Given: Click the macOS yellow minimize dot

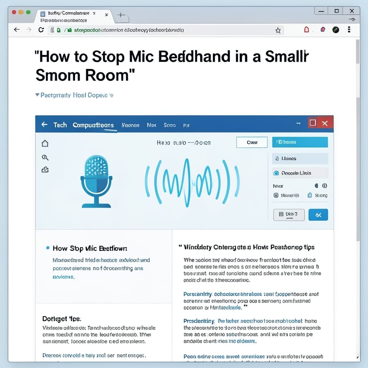Looking at the screenshot, I should point(21,12).
